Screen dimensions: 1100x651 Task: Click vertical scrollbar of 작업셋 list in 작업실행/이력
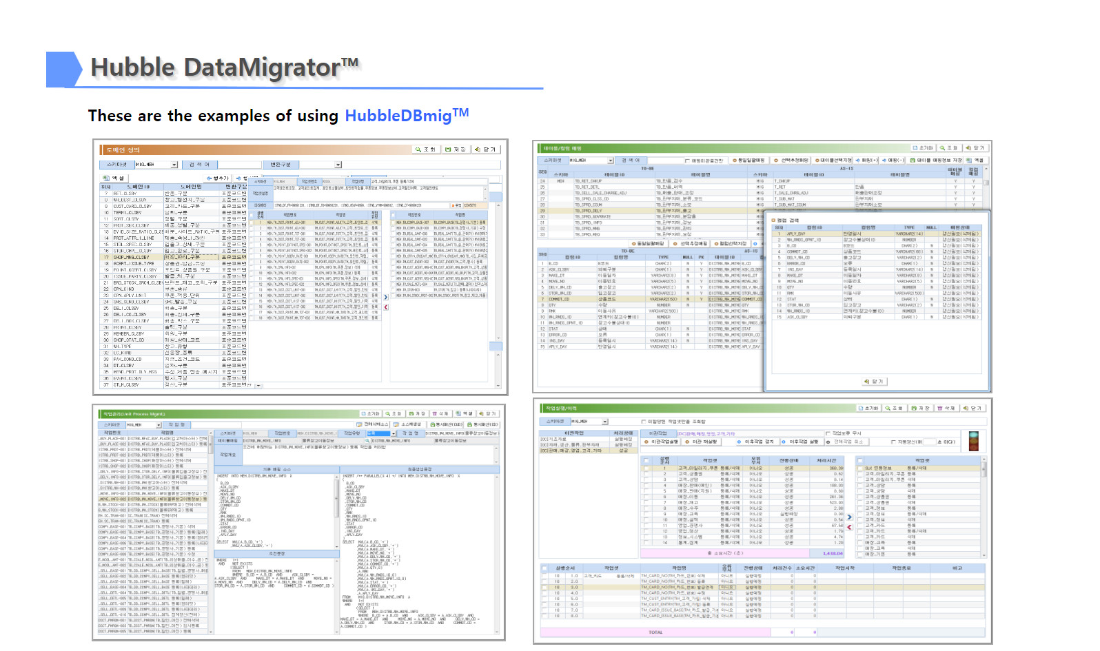pos(984,506)
